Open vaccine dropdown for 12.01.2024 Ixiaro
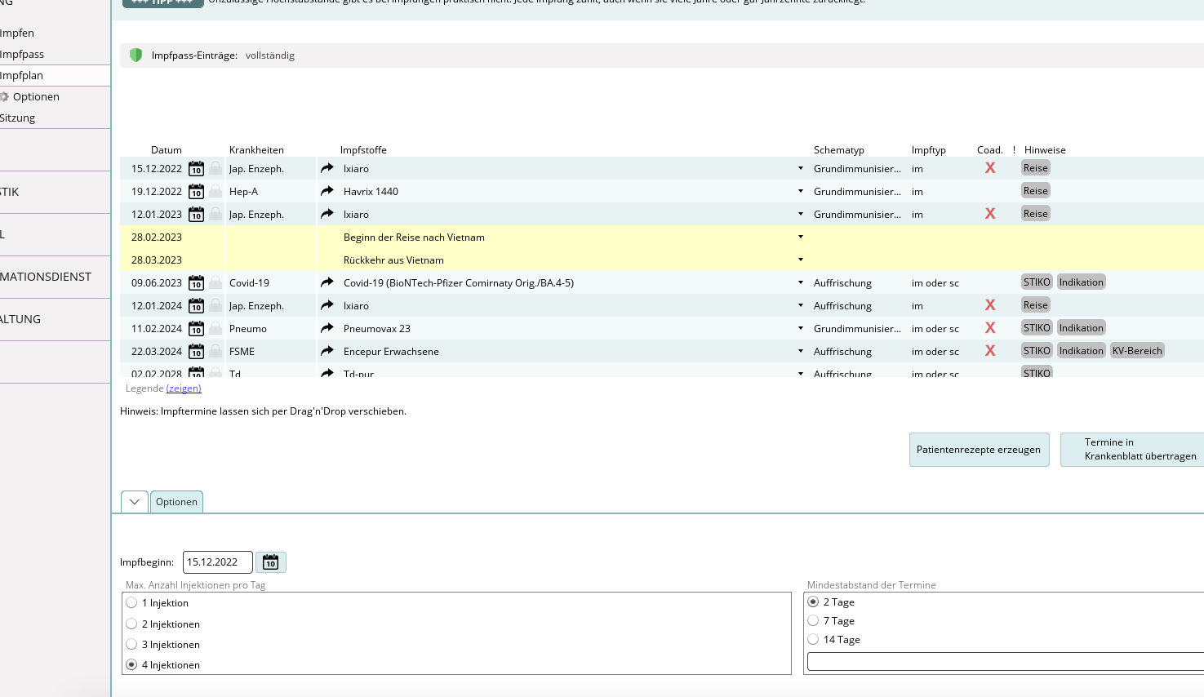This screenshot has height=697, width=1204. pyautogui.click(x=801, y=305)
